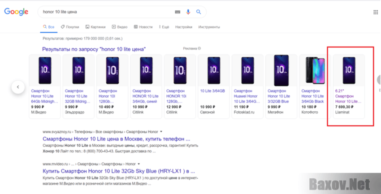Open Настройки search settings menu

coord(184,27)
